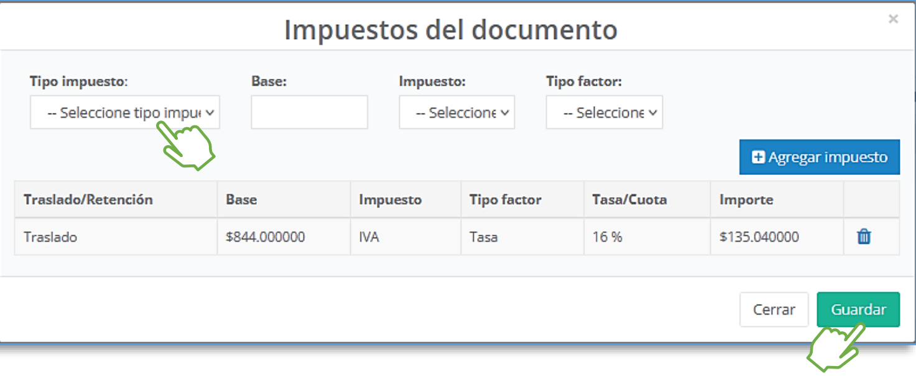This screenshot has width=916, height=376.
Task: Focus the Base text input field
Action: (309, 112)
